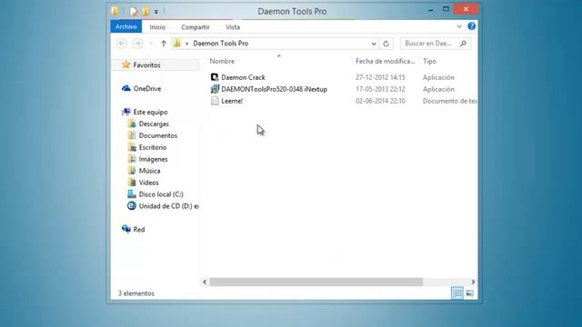Switch to large icons view
The width and height of the screenshot is (582, 327).
coord(469,293)
